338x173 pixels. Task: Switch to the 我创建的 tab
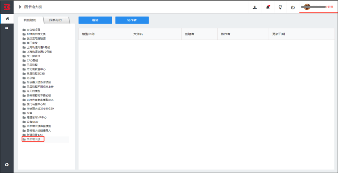pos(30,20)
